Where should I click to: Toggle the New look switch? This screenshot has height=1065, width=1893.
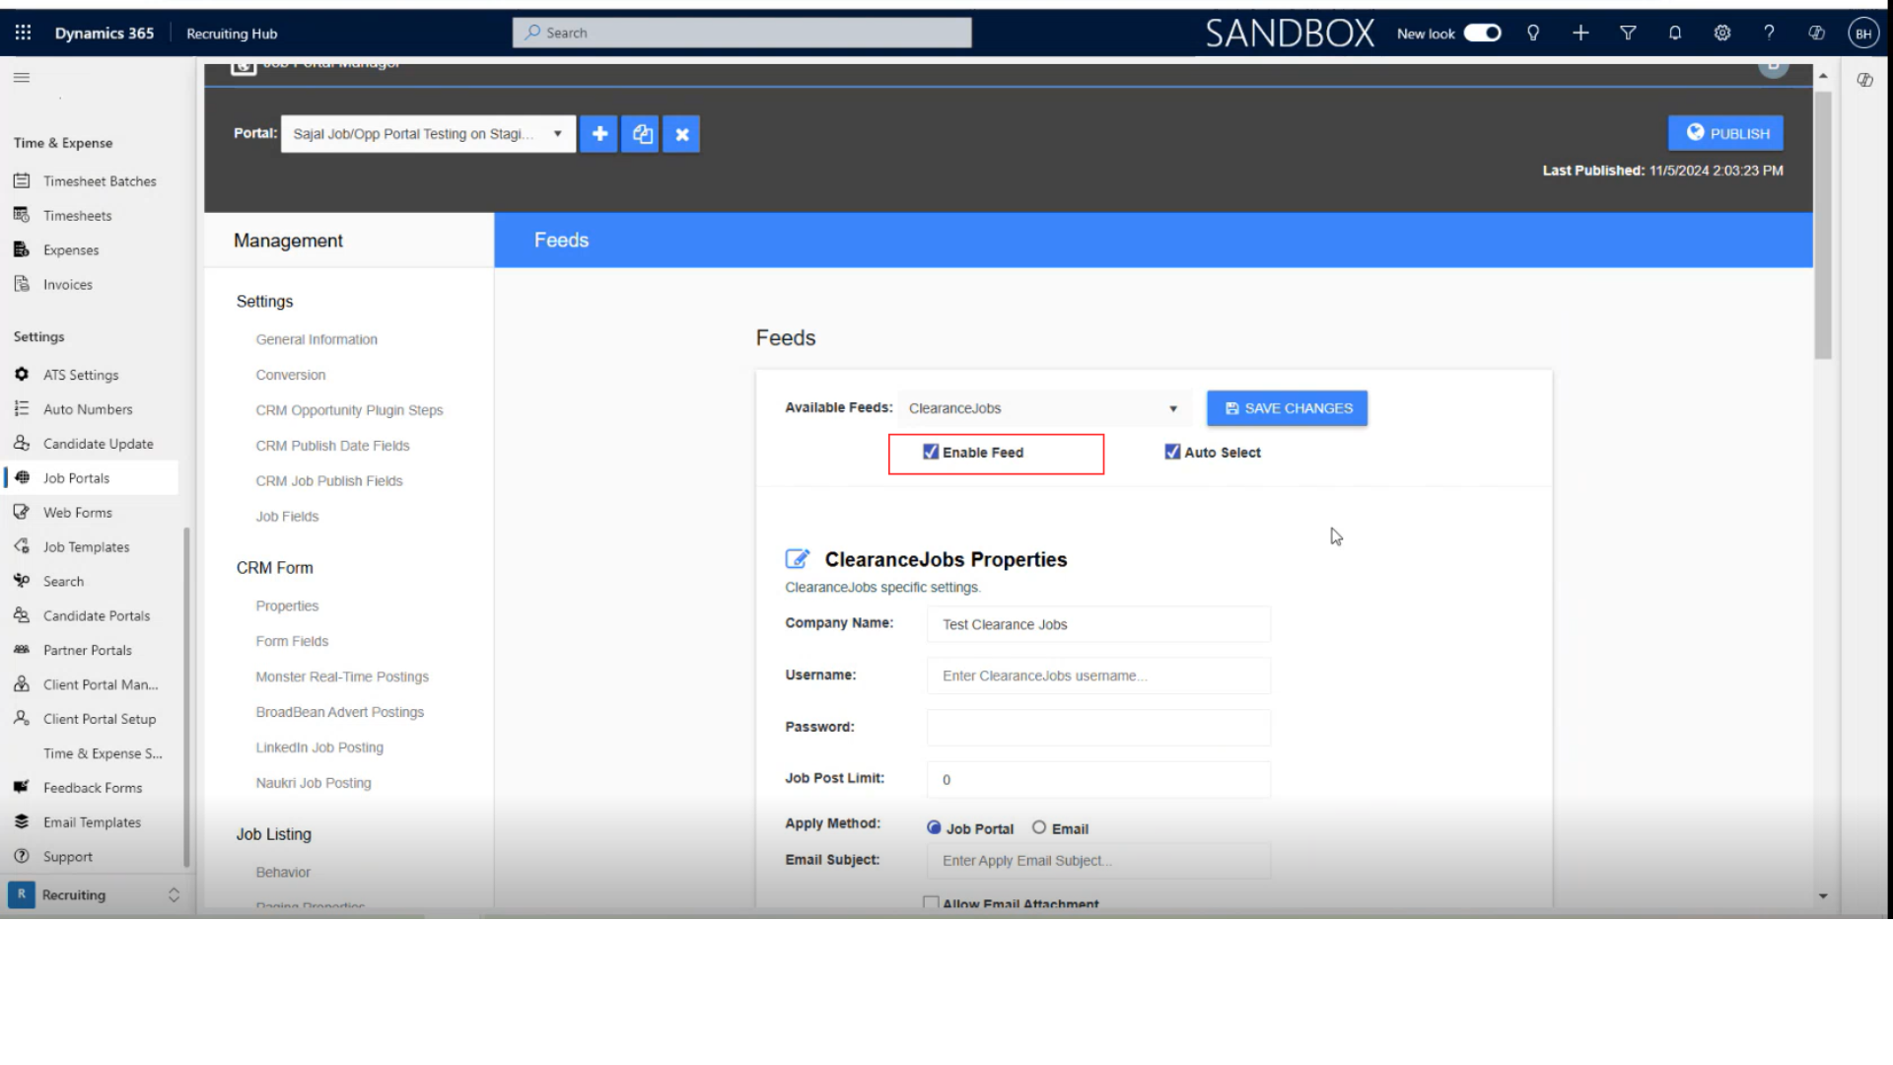(x=1482, y=33)
